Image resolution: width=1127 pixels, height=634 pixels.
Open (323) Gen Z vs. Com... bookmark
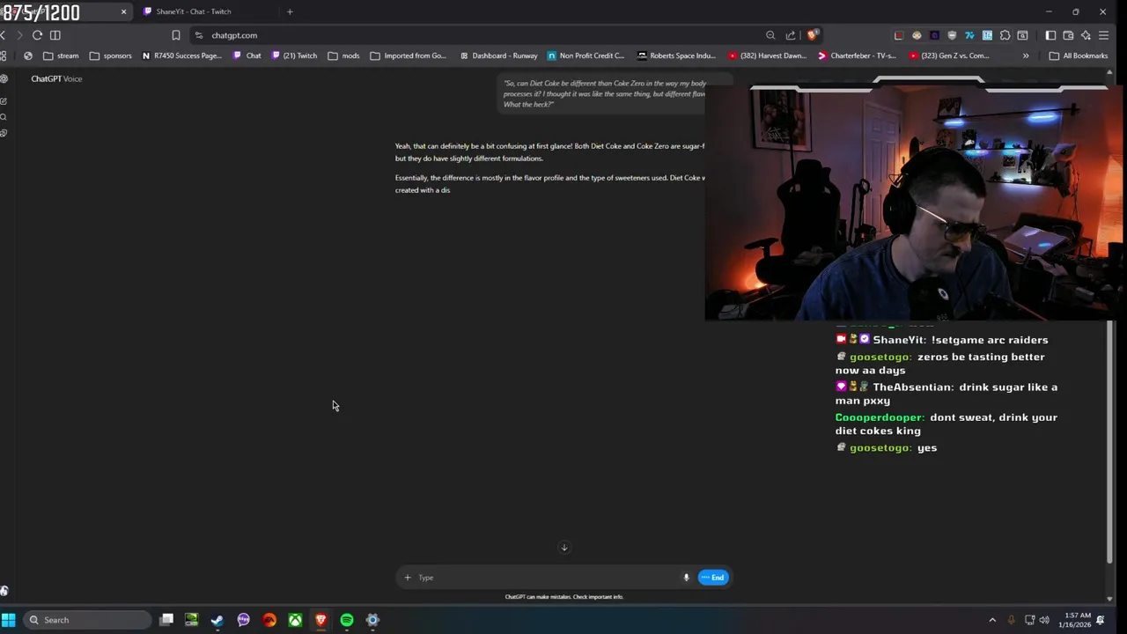pyautogui.click(x=948, y=55)
